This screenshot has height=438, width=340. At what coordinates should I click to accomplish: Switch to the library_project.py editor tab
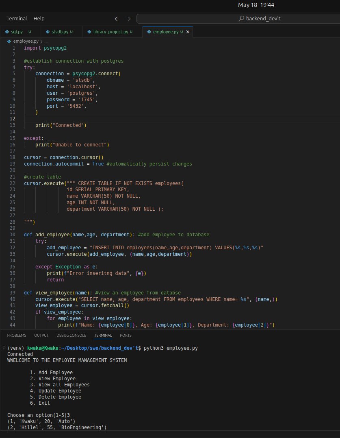coord(113,32)
